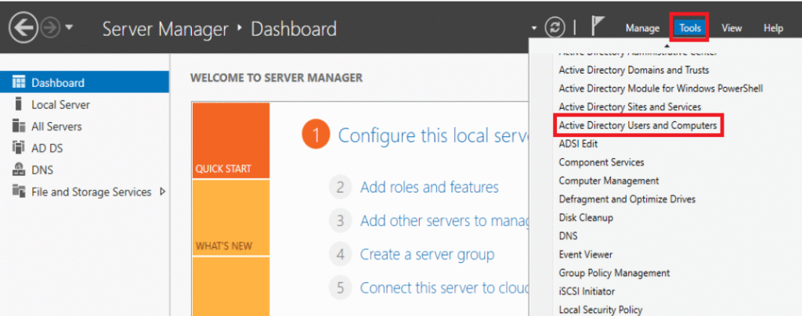Open Component Services tool
This screenshot has height=316, width=802.
[601, 163]
